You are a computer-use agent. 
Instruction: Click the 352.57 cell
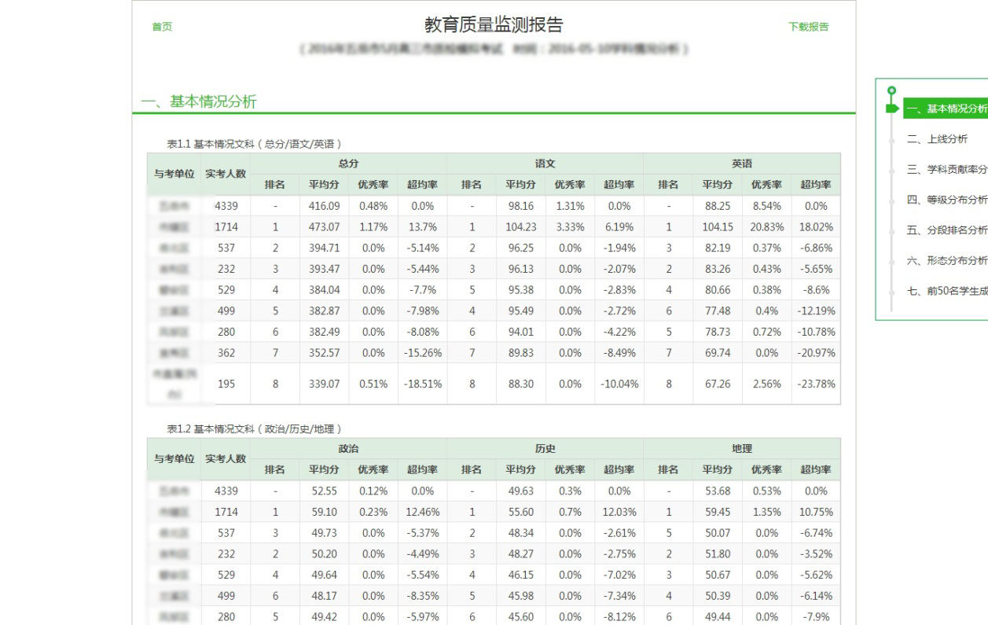324,353
